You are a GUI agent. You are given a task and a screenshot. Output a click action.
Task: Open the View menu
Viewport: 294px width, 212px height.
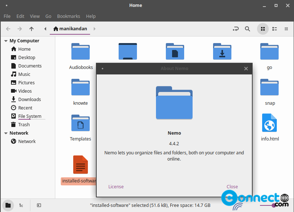coord(35,16)
